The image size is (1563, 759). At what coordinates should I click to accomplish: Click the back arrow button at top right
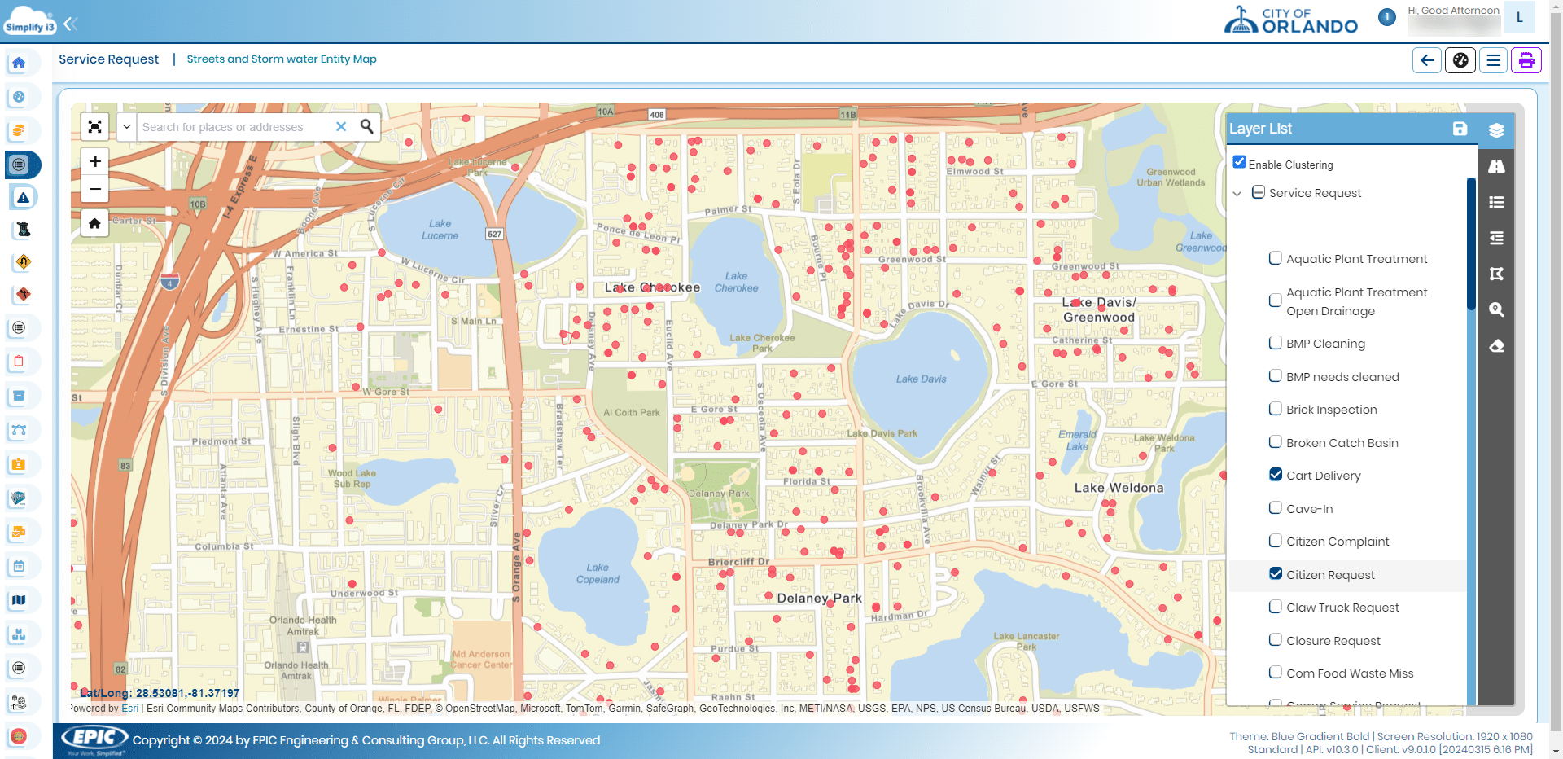(x=1427, y=60)
